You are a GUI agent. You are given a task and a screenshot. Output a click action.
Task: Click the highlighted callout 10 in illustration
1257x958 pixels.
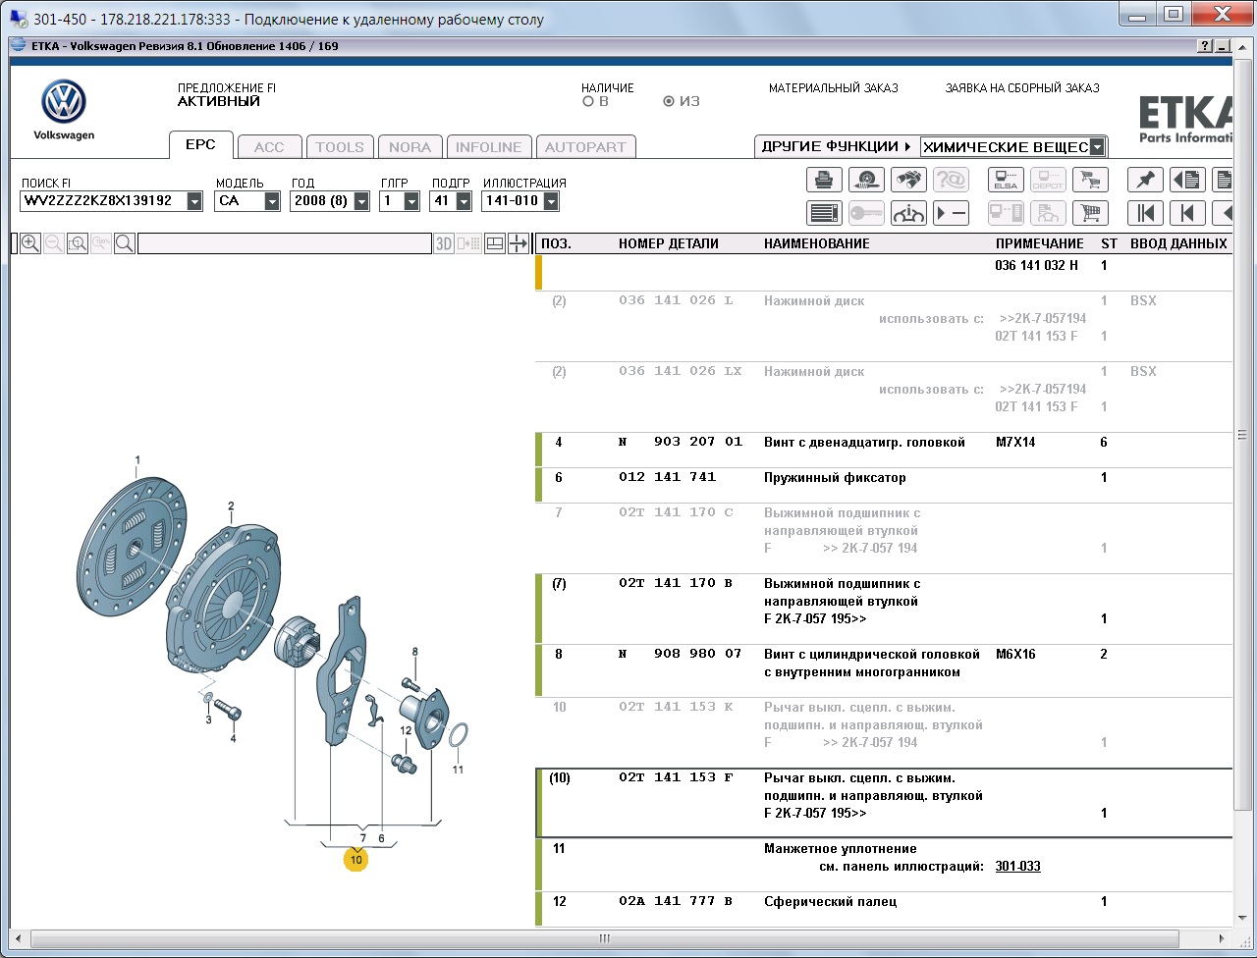(x=355, y=860)
